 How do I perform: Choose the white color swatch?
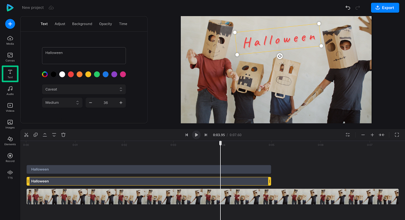pyautogui.click(x=62, y=74)
